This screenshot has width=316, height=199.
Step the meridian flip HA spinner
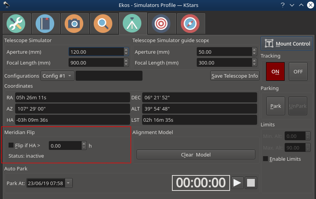[x=84, y=146]
